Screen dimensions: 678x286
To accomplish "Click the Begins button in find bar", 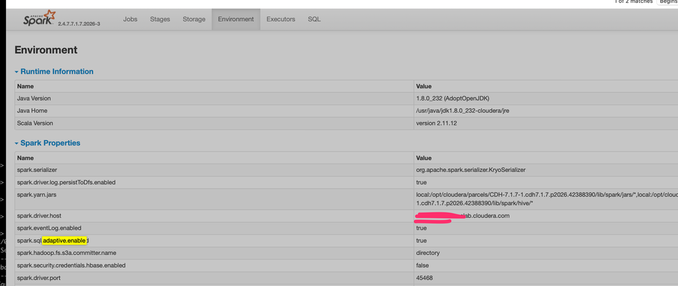I will pos(667,2).
